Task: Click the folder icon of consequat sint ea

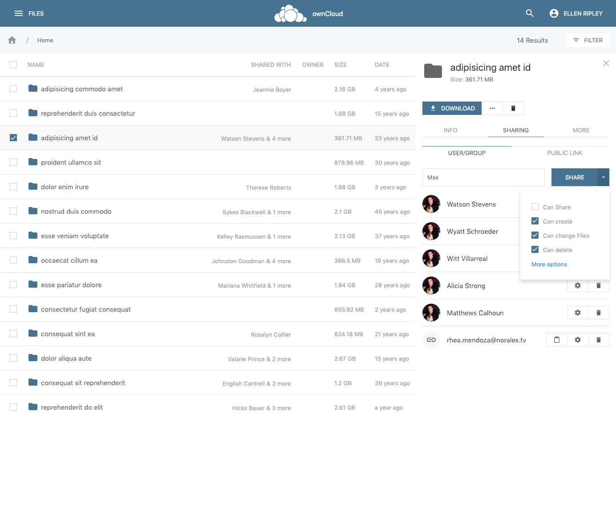Action: tap(33, 334)
